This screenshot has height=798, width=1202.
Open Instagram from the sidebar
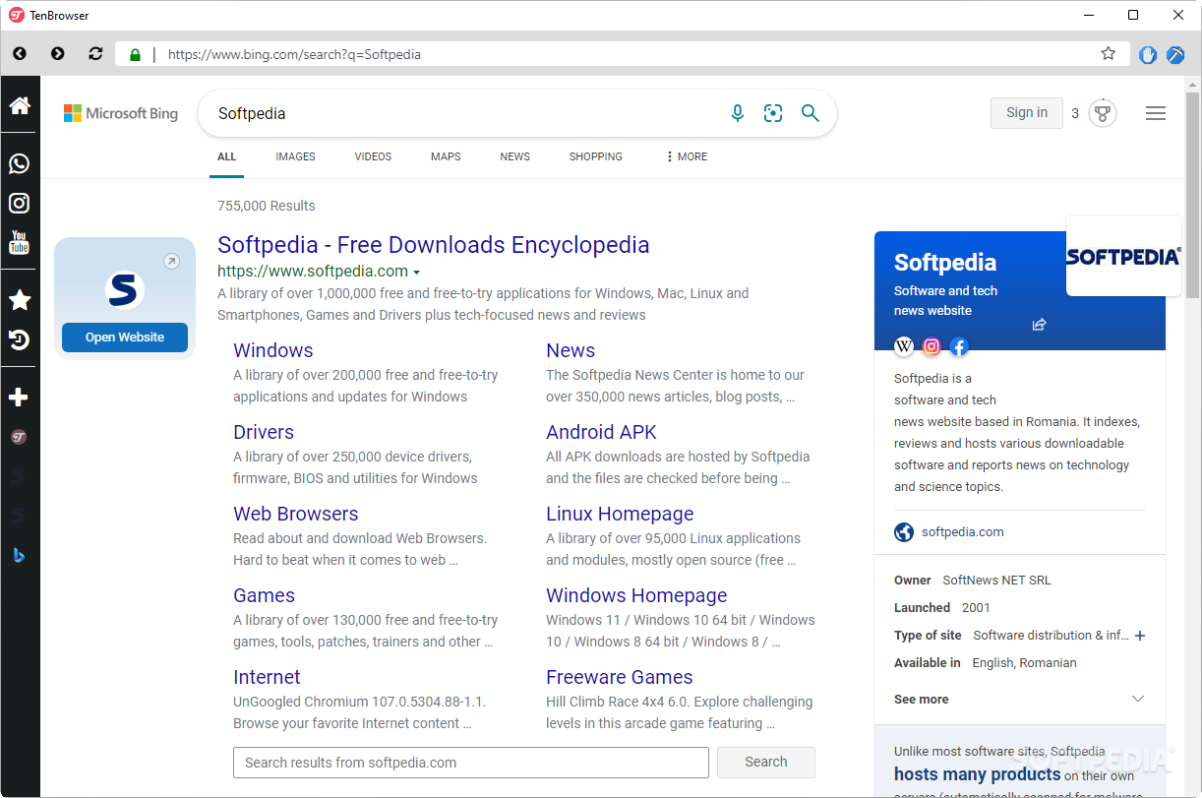click(20, 203)
